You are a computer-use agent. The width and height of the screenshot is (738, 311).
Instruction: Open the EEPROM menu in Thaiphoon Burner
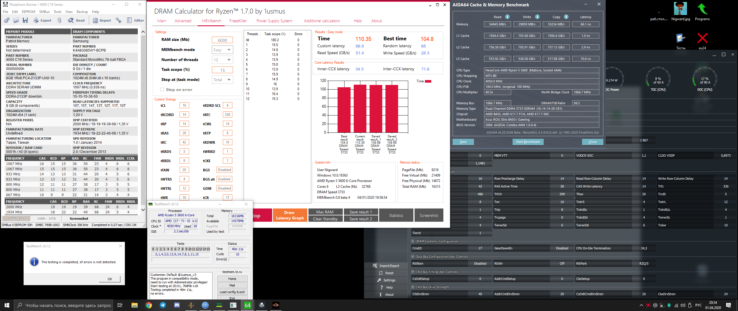pyautogui.click(x=28, y=12)
